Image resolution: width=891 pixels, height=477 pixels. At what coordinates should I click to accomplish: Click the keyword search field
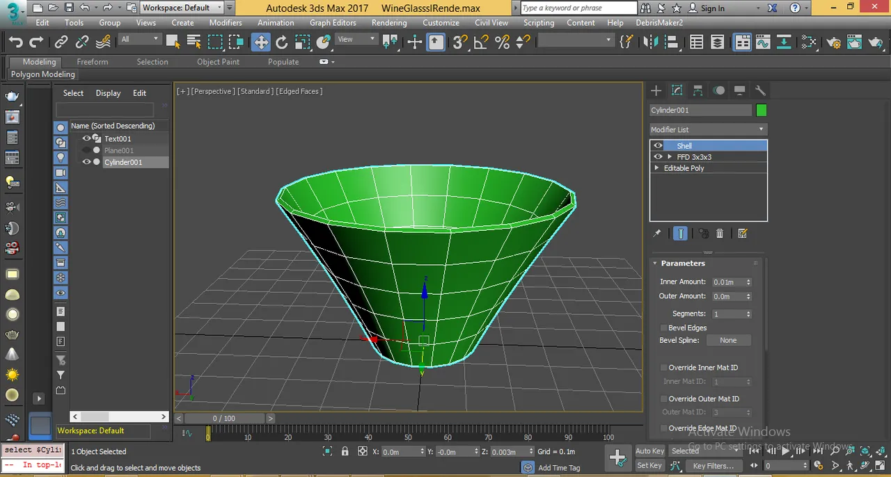pyautogui.click(x=578, y=8)
